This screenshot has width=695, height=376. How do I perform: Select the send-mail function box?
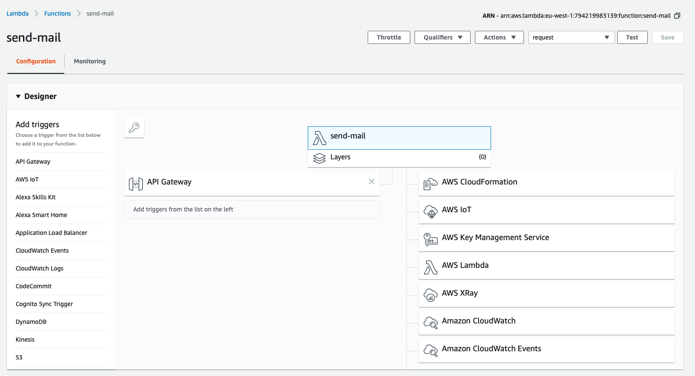399,138
